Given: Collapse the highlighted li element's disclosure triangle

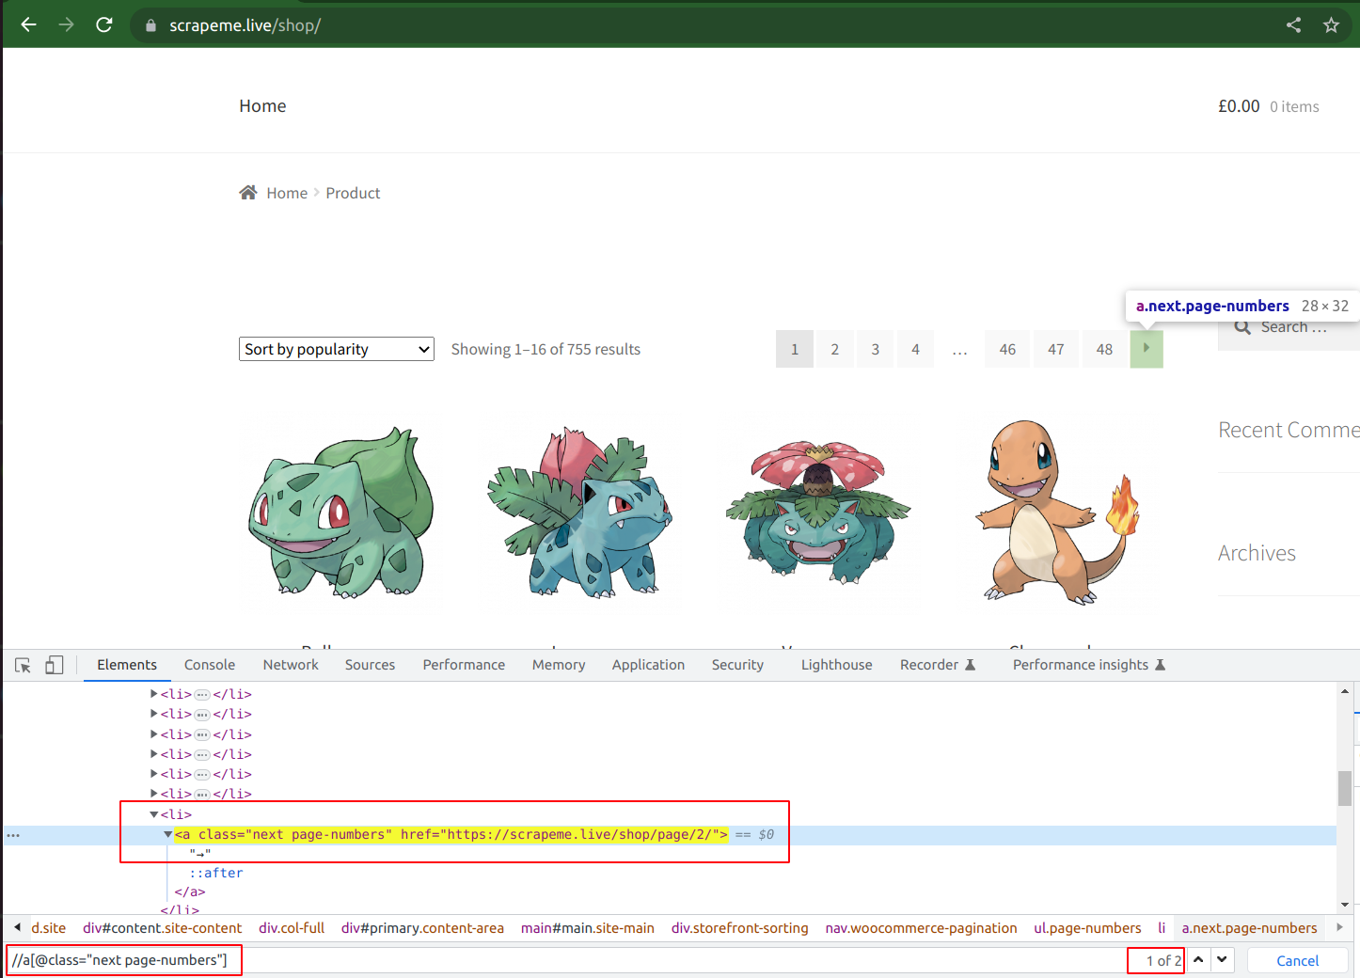Looking at the screenshot, I should pyautogui.click(x=153, y=814).
